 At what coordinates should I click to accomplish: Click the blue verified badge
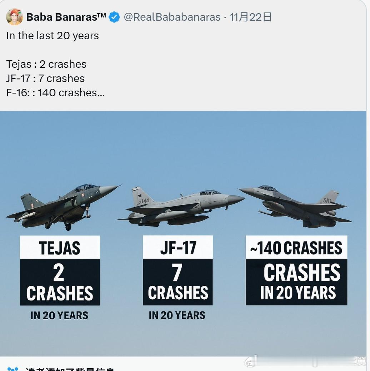tap(114, 17)
